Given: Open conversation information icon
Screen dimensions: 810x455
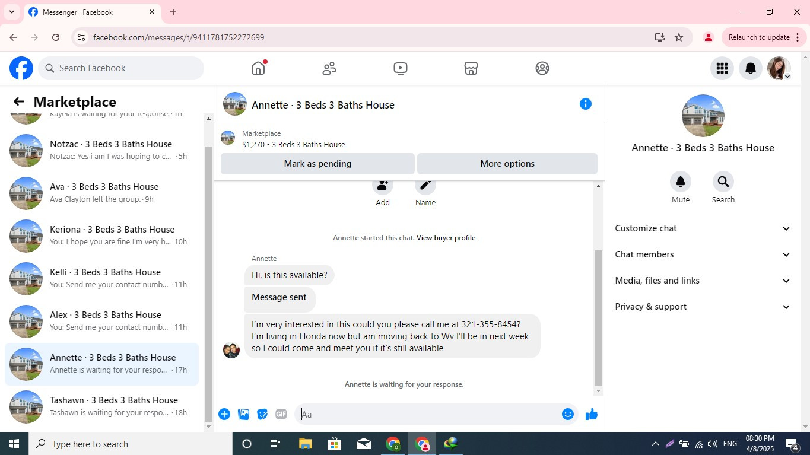Looking at the screenshot, I should (x=586, y=104).
